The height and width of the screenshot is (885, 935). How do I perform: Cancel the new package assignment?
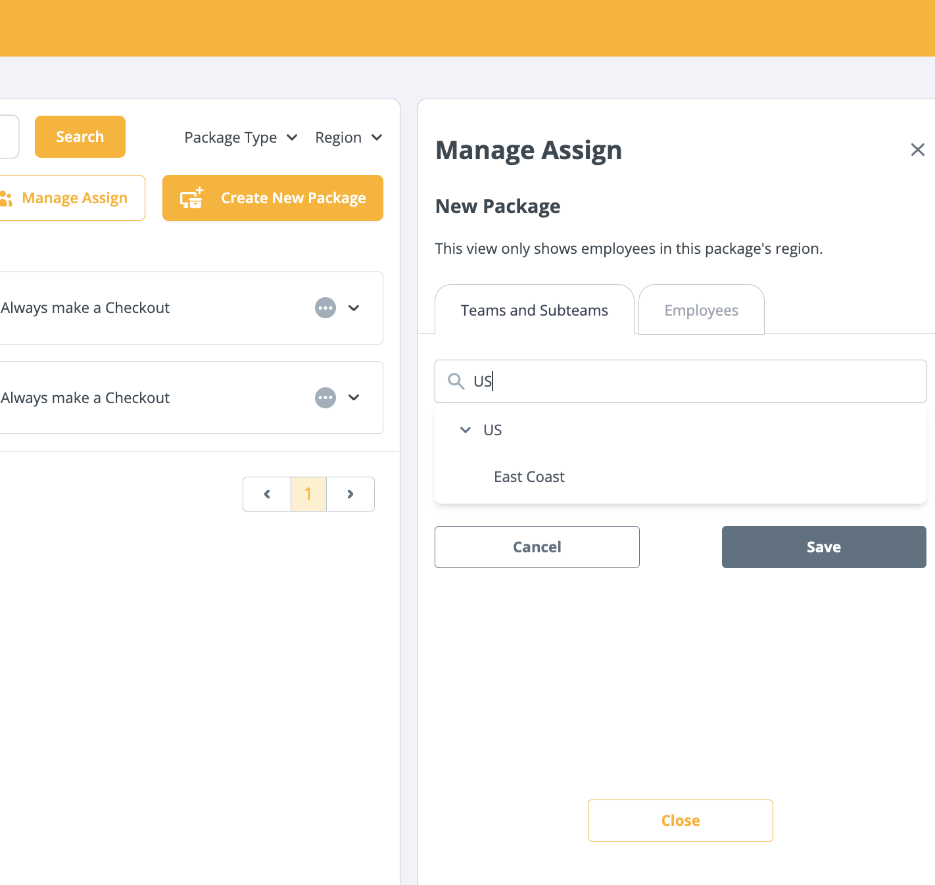537,546
